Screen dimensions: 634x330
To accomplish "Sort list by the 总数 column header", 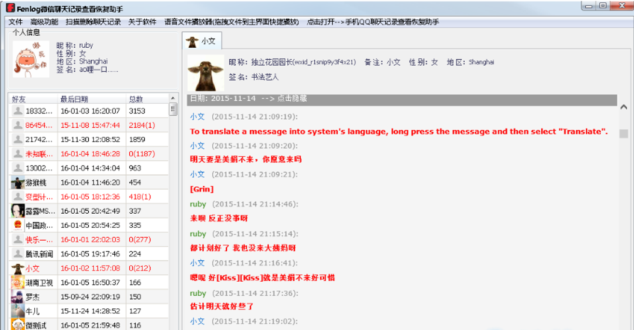I will (147, 99).
